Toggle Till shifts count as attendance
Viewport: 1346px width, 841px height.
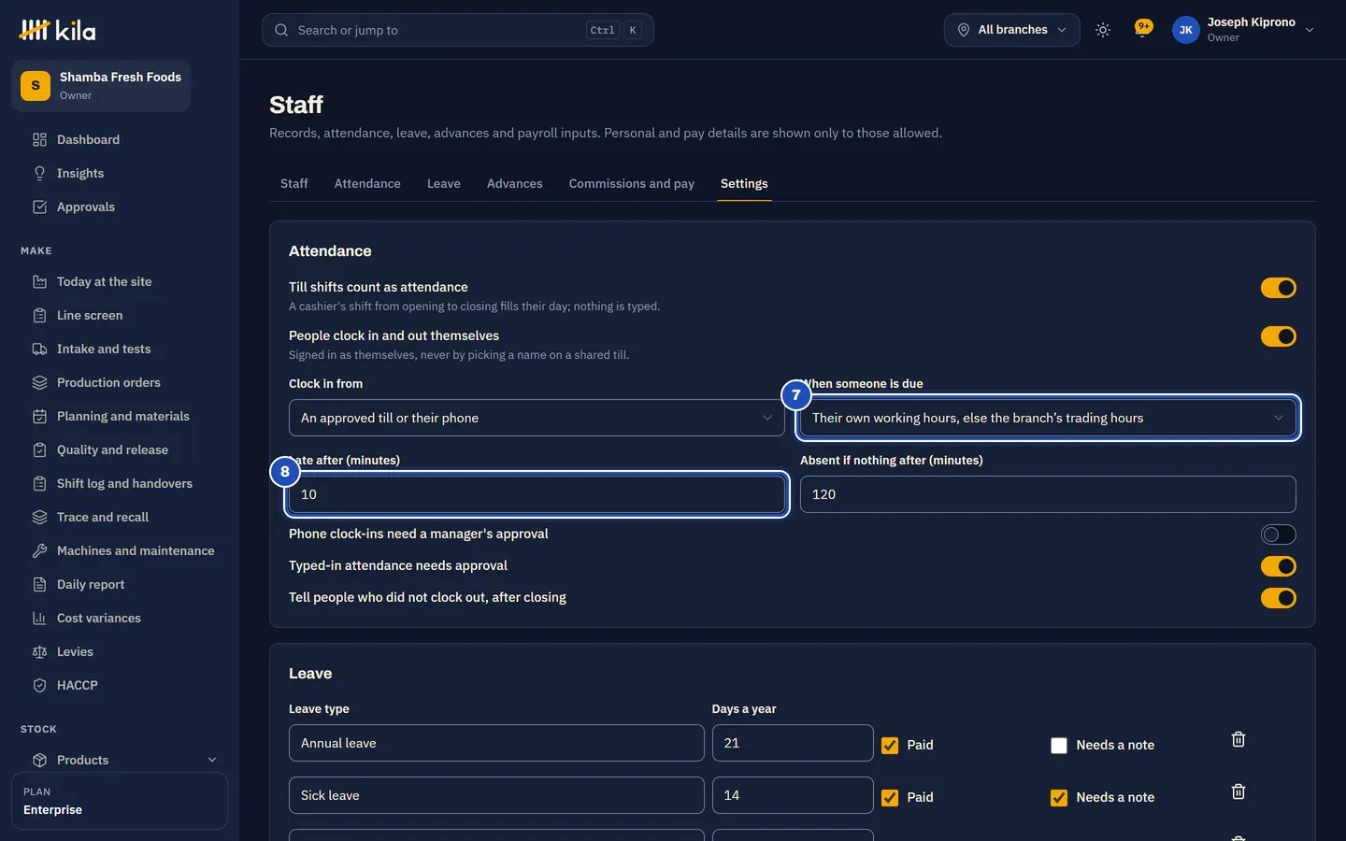1278,288
